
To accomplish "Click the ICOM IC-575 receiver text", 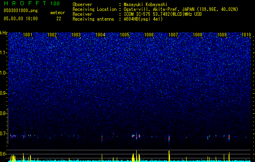I will point(163,14).
